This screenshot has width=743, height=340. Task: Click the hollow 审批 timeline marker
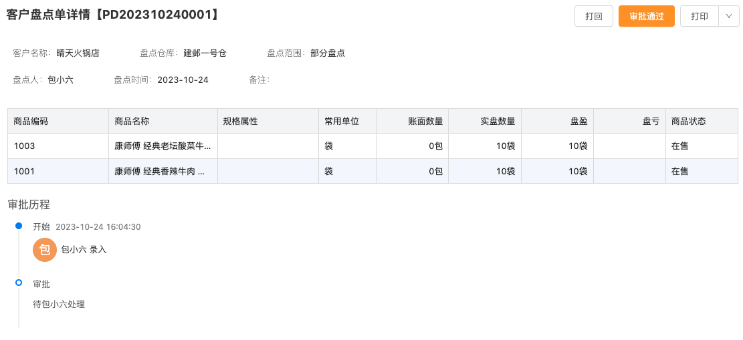[19, 283]
